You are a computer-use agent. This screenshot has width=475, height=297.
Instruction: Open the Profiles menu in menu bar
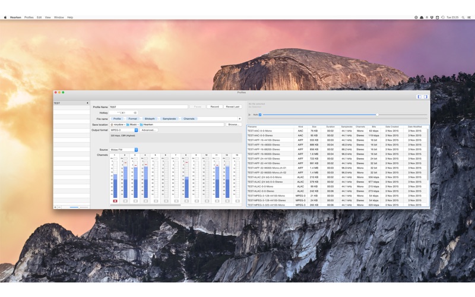(28, 18)
